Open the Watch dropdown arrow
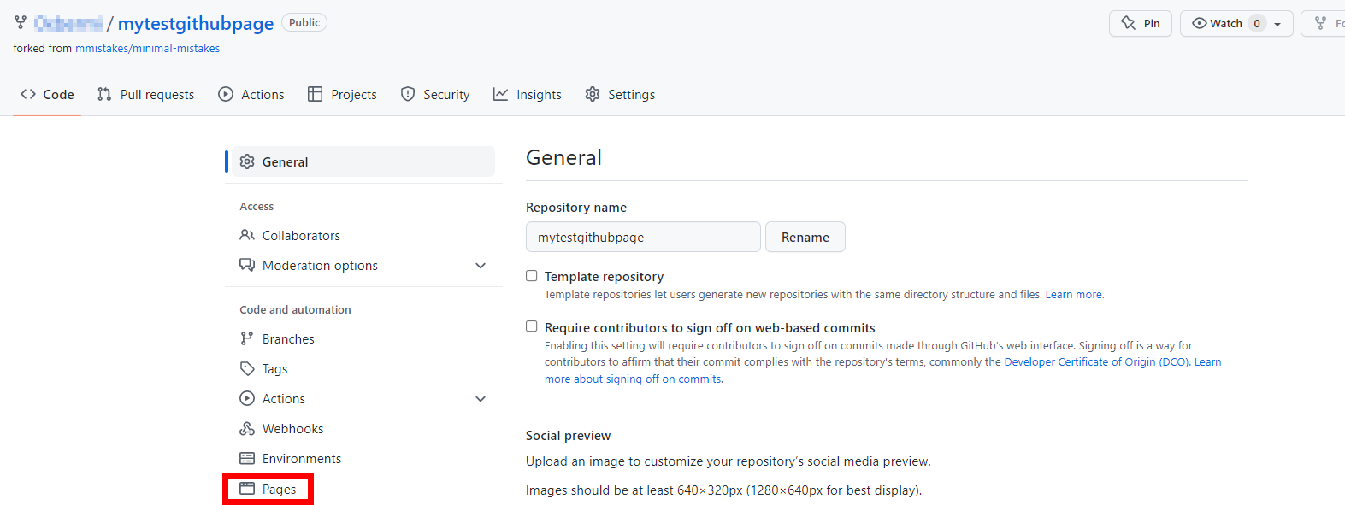 pos(1277,24)
